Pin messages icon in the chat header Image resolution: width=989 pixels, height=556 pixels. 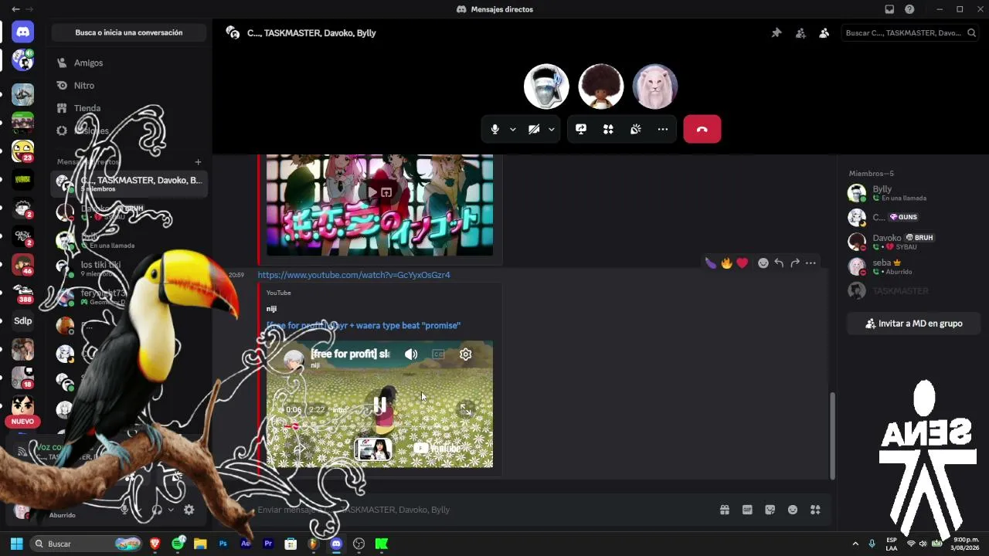coord(777,33)
